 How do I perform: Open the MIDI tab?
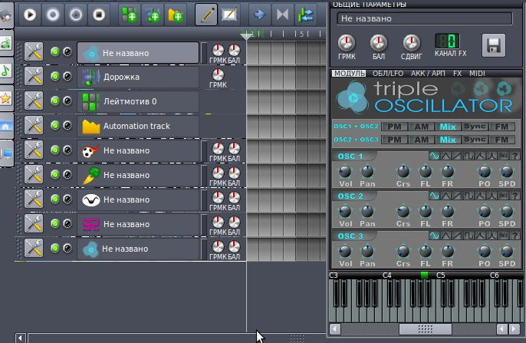pyautogui.click(x=477, y=74)
